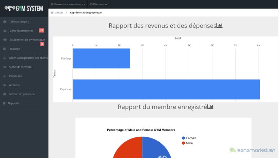Click the 4K axis tick label
The image size is (279, 158).
click(166, 45)
